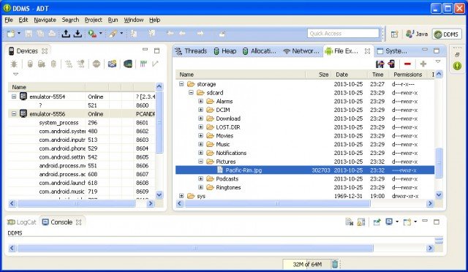Switch to the Allocation Tracker tab
Image resolution: width=468 pixels, height=272 pixels.
[260, 51]
